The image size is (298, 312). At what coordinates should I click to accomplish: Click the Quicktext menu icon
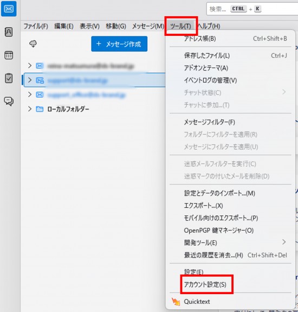(x=176, y=302)
